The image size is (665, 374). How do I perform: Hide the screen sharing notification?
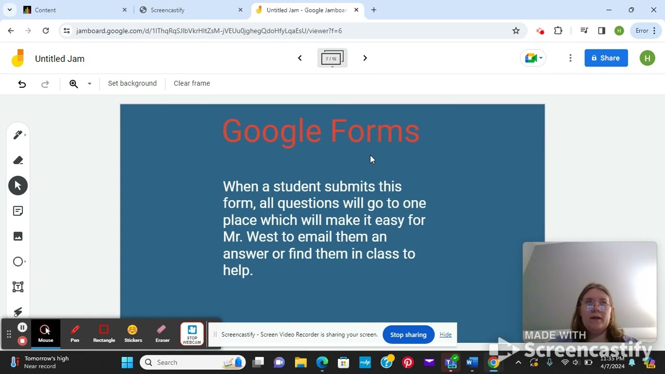445,335
